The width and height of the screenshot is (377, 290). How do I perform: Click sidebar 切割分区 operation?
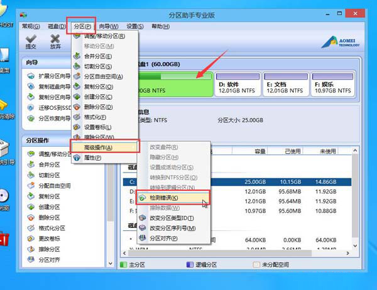pos(43,175)
